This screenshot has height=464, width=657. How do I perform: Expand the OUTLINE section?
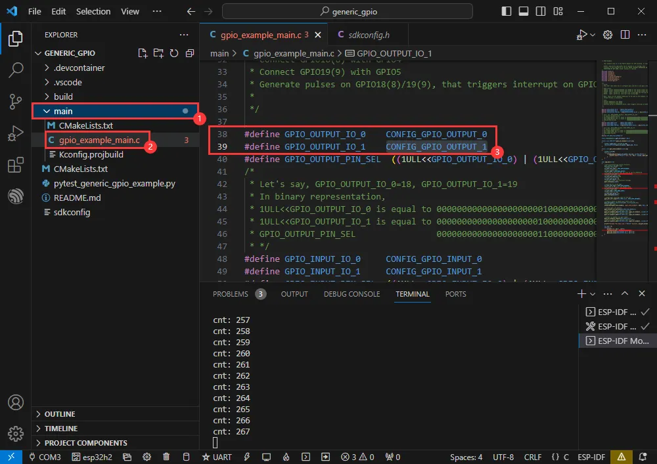[59, 414]
